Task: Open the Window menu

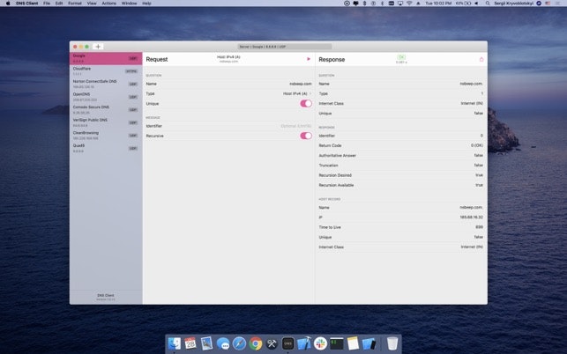Action: click(129, 4)
